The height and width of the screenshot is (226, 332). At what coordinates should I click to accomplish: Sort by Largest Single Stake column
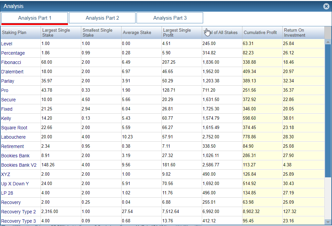[56, 33]
